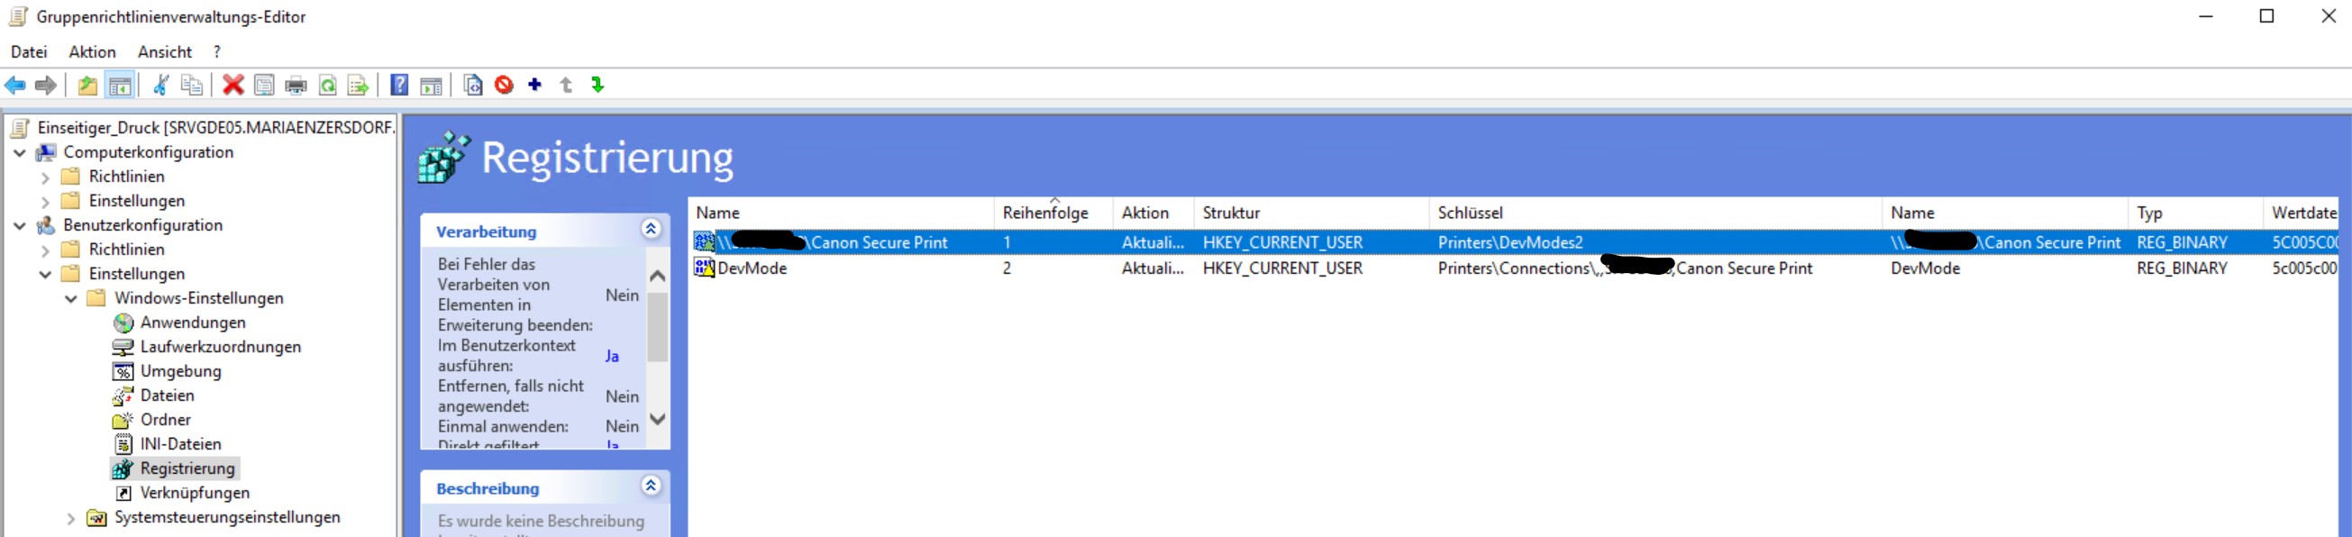The image size is (2352, 537).
Task: Expand Richtlinien under Benutzerkonfiguration
Action: click(x=45, y=250)
